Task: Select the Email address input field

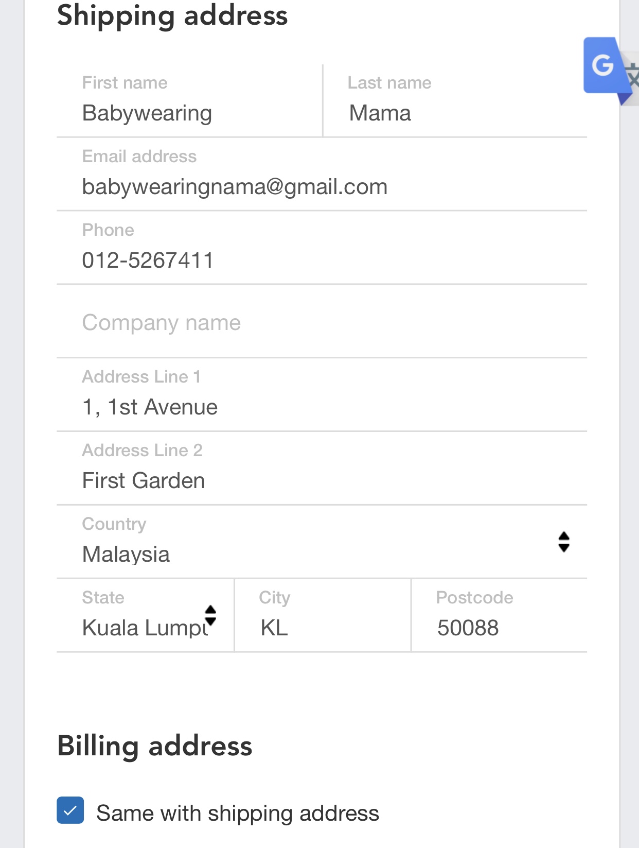Action: (322, 174)
